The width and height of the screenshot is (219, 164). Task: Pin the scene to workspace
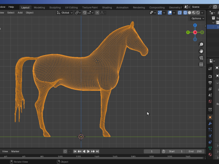point(210,7)
